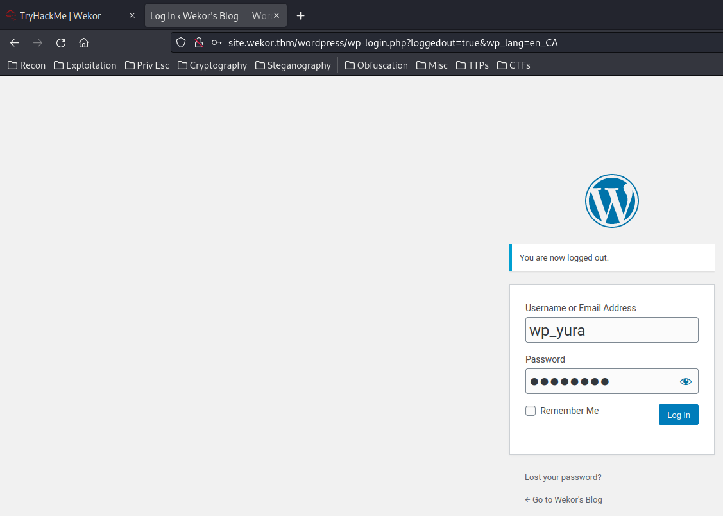Open the browser home page
This screenshot has height=516, width=723.
point(83,43)
